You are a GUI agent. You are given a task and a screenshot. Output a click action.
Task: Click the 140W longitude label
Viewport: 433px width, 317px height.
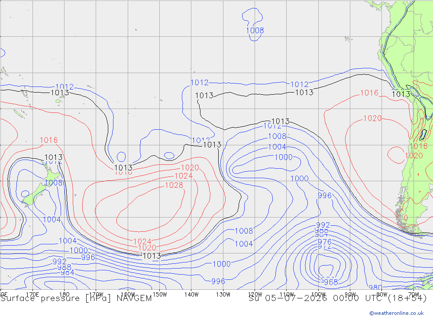[191, 295]
